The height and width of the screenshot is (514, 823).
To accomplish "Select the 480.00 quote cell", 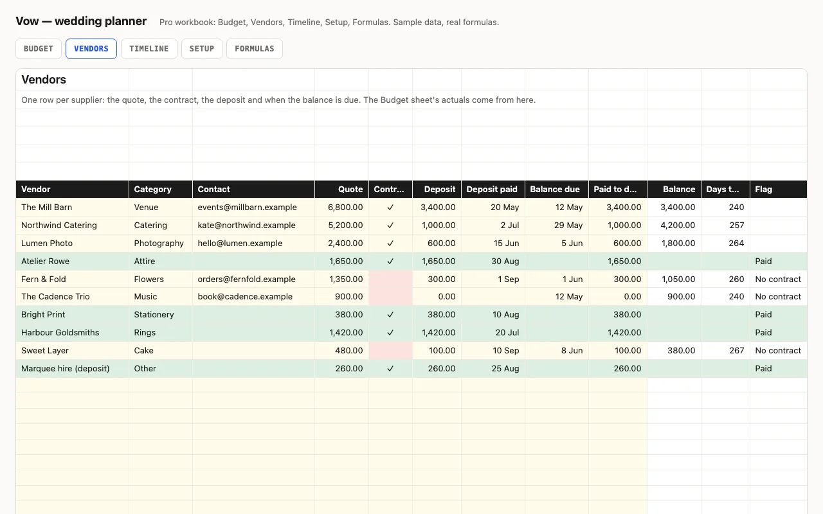I will (x=341, y=351).
